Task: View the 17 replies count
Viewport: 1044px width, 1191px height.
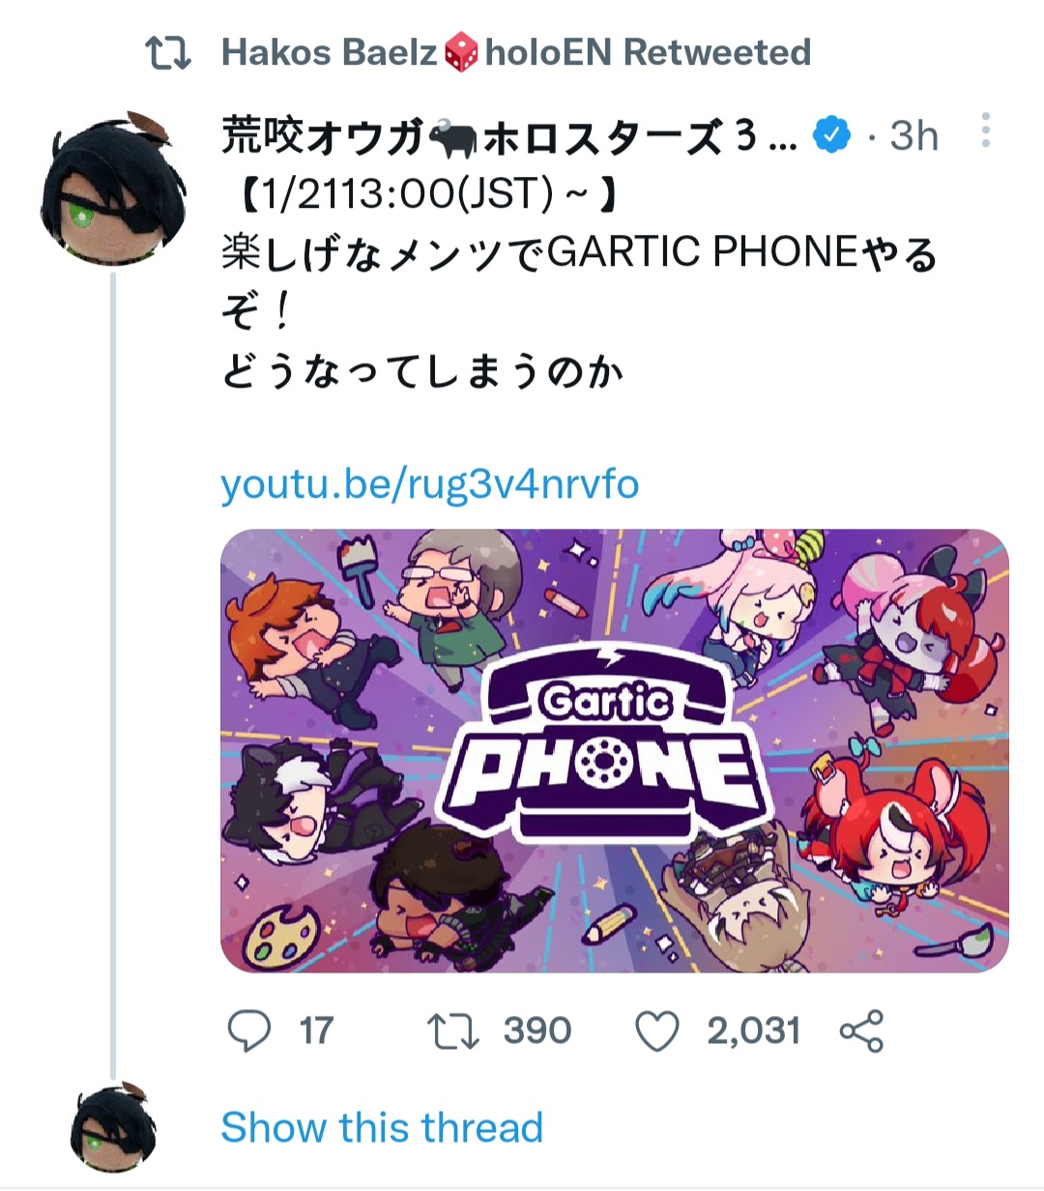Action: pyautogui.click(x=316, y=1031)
